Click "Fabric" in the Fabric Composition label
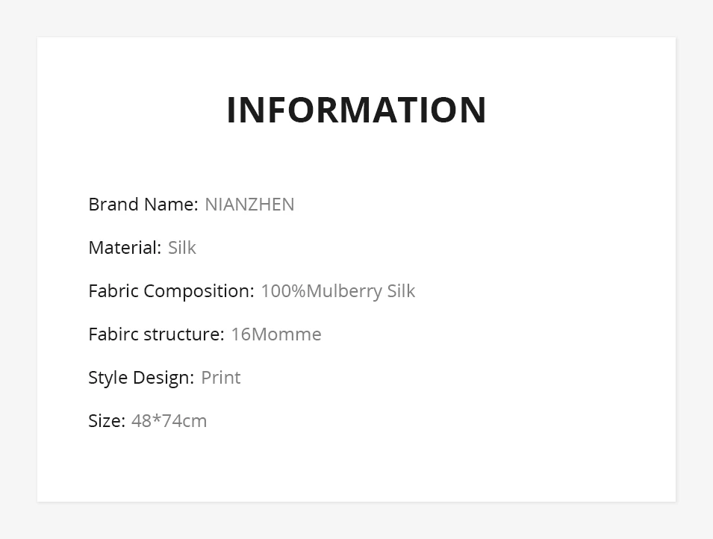 pyautogui.click(x=113, y=291)
